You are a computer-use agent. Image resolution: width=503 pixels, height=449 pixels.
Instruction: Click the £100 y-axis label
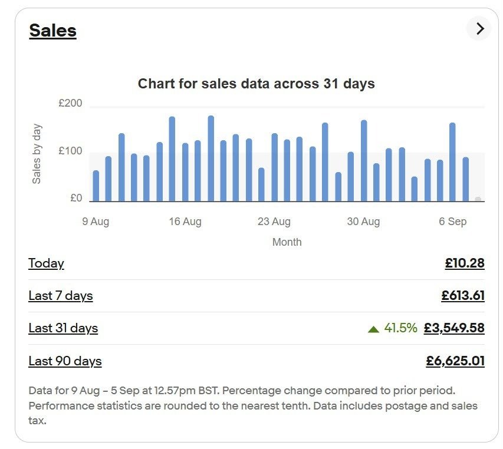tap(70, 151)
